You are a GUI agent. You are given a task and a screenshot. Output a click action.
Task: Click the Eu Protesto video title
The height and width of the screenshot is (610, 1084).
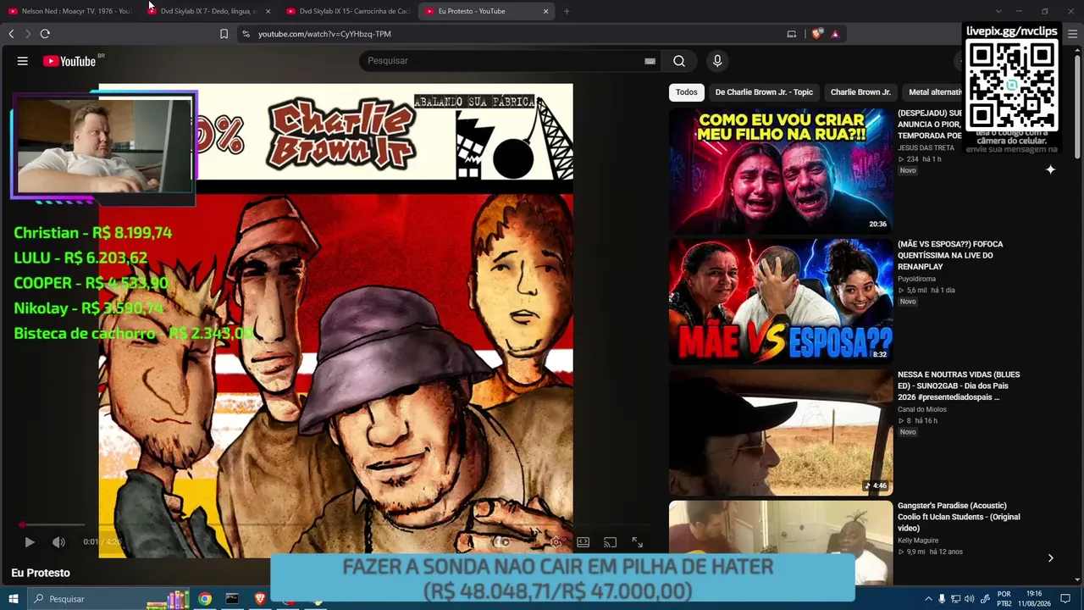click(41, 573)
